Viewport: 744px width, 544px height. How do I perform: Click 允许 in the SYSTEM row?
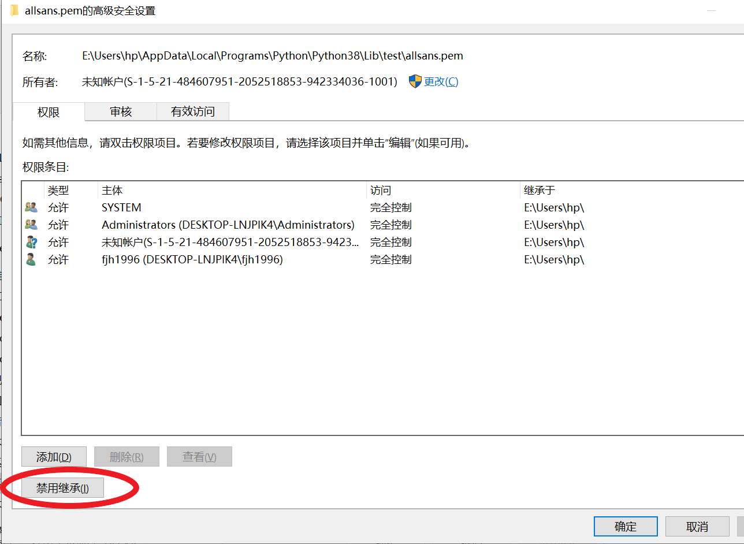58,207
